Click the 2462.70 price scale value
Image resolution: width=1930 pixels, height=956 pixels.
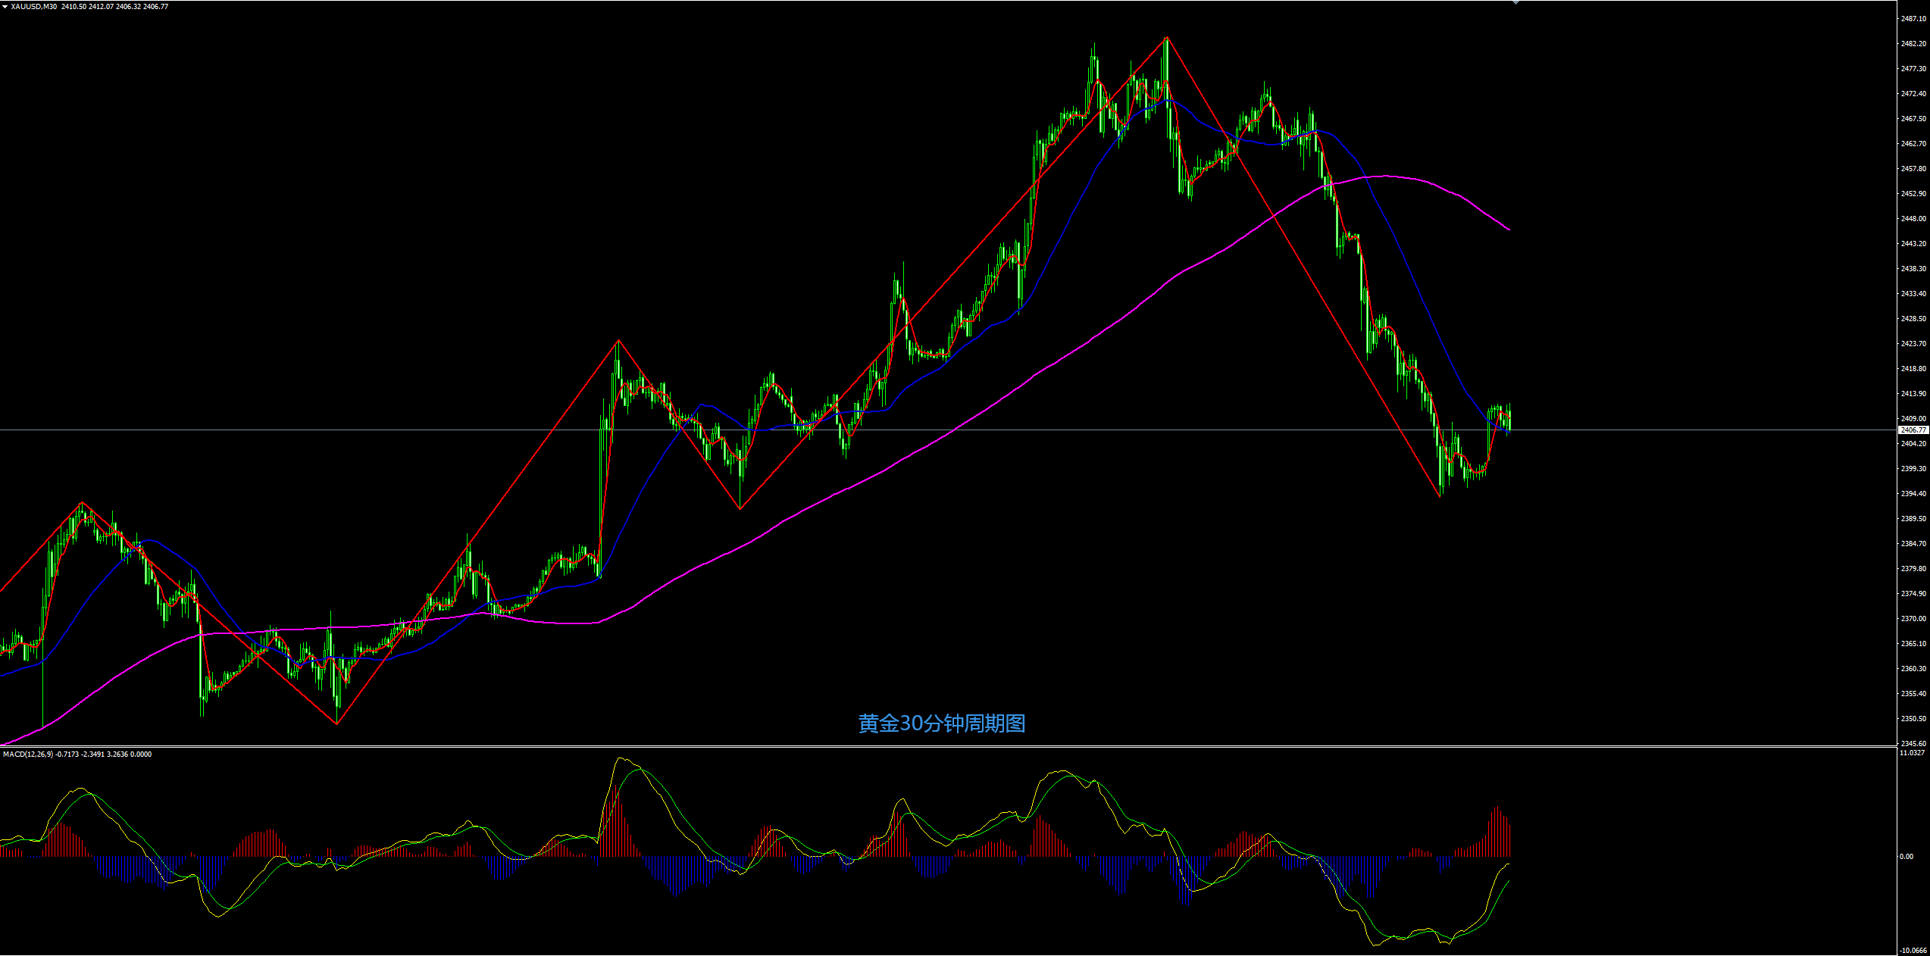pyautogui.click(x=1913, y=144)
